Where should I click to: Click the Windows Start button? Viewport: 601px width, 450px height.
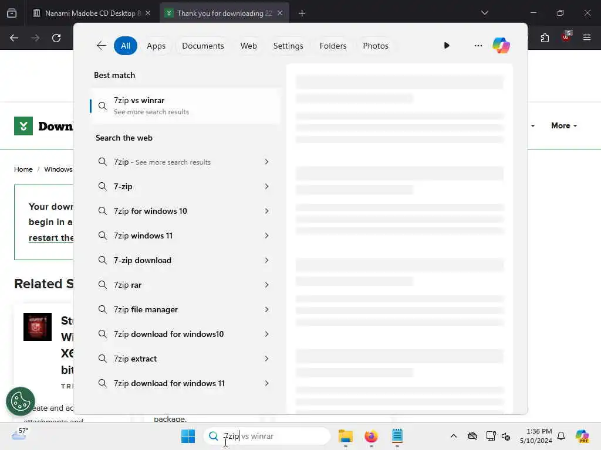pyautogui.click(x=188, y=436)
